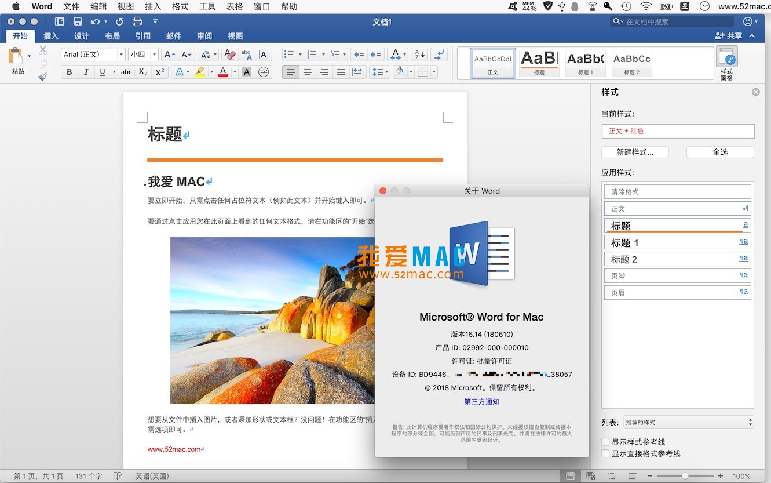
Task: Apply superscript with the X² icon
Action: point(160,72)
